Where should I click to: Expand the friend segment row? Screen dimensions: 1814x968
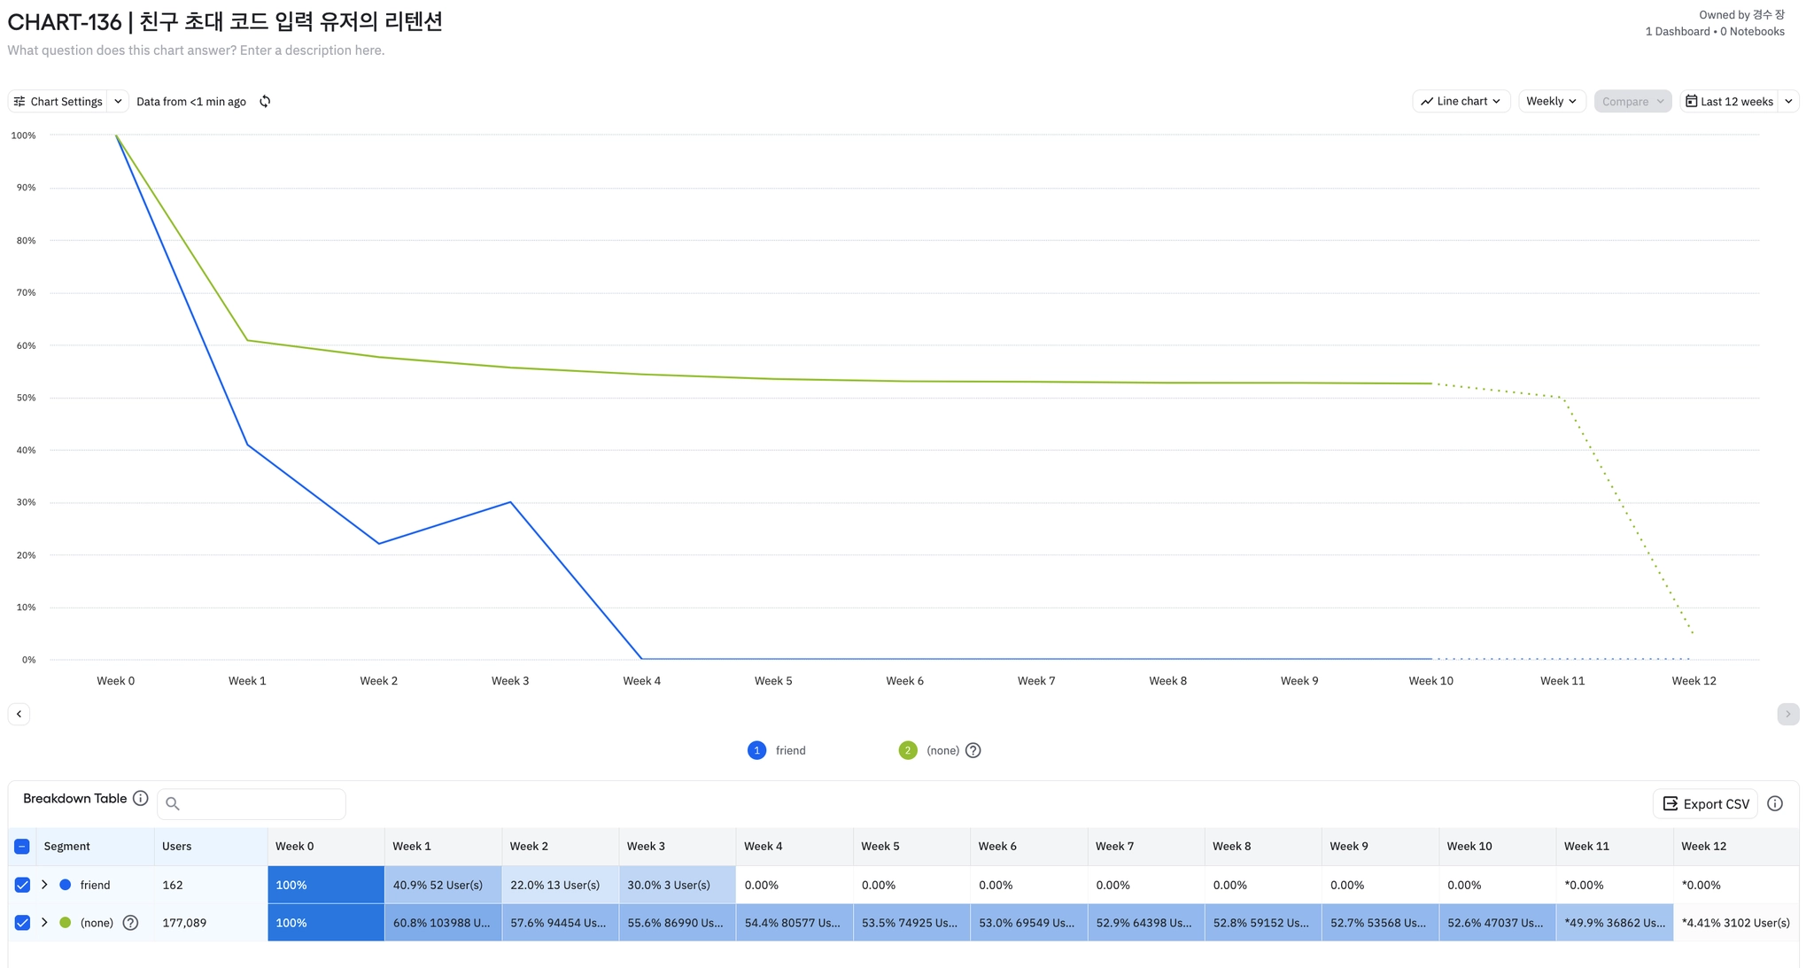tap(44, 885)
